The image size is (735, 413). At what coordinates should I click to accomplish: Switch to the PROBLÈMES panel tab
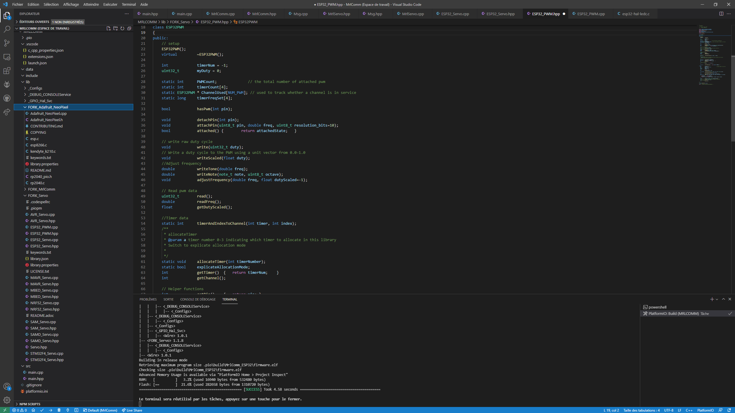[148, 299]
